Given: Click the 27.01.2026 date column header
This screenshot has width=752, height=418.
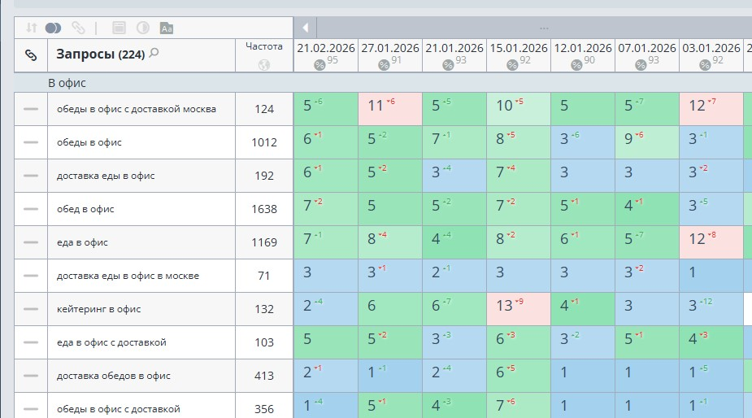Looking at the screenshot, I should pos(390,49).
